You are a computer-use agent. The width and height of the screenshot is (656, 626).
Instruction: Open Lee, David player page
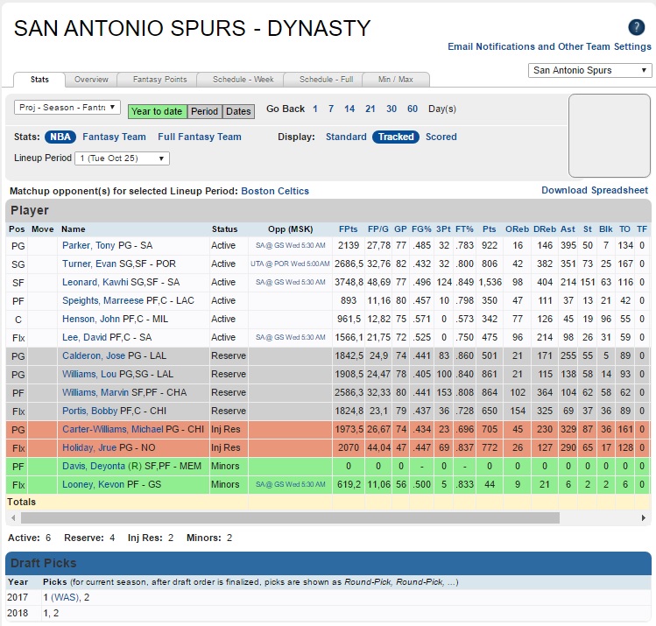[84, 337]
